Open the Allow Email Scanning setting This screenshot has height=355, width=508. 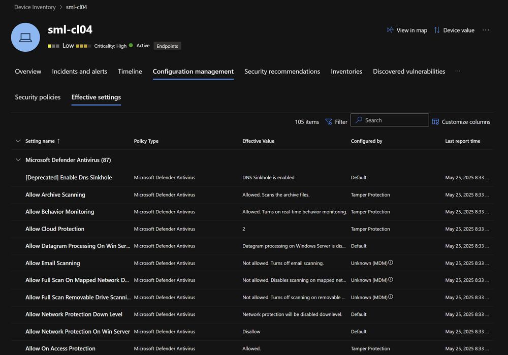coord(53,263)
